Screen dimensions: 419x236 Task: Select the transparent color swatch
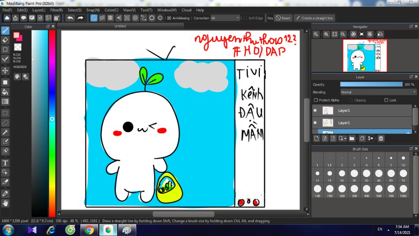coord(18,47)
